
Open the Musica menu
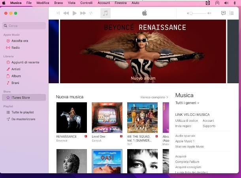coord(16,3)
